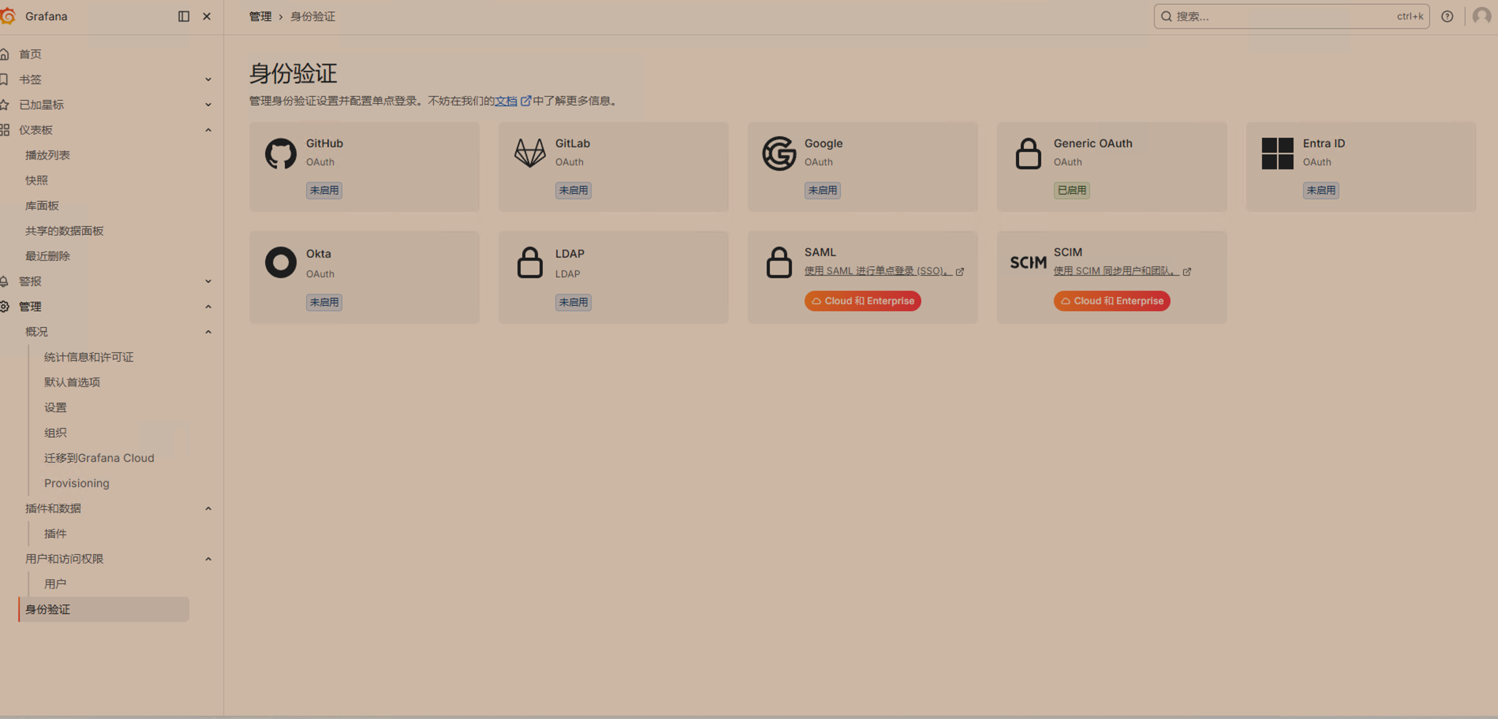Screen dimensions: 1498x719
Task: Click the GitHub logo icon
Action: [281, 154]
